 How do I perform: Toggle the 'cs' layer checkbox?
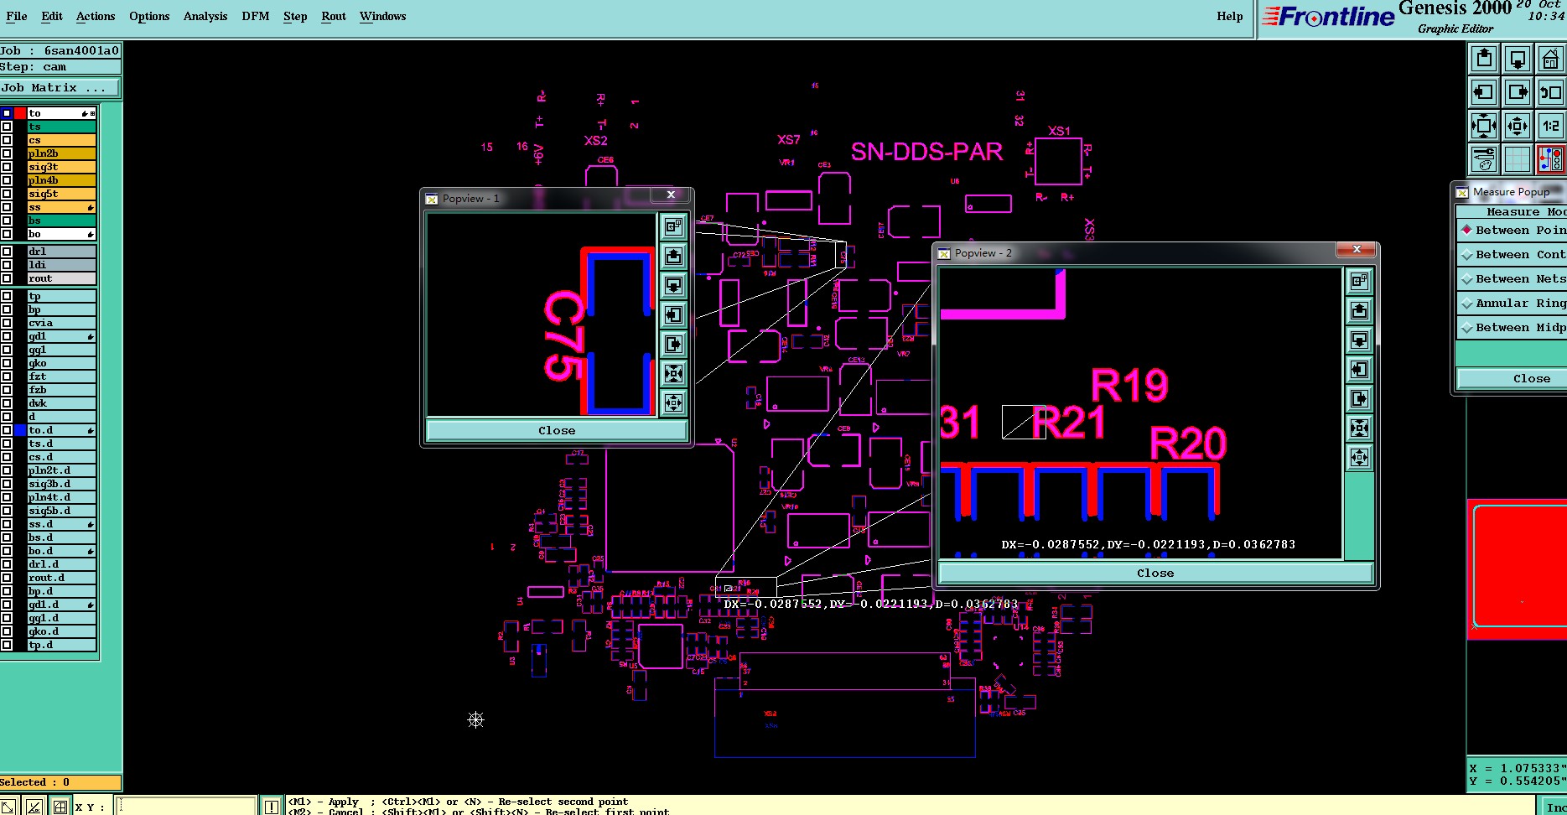(x=7, y=140)
